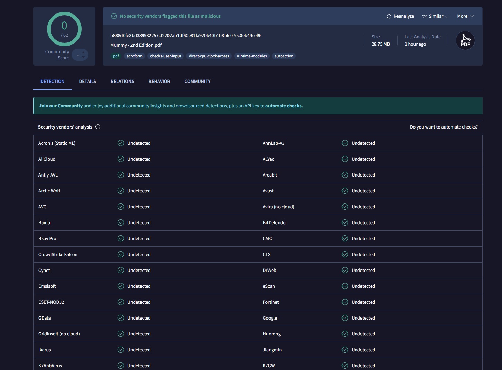Click the ALYac undetected check icon
Image resolution: width=502 pixels, height=370 pixels.
[x=345, y=159]
